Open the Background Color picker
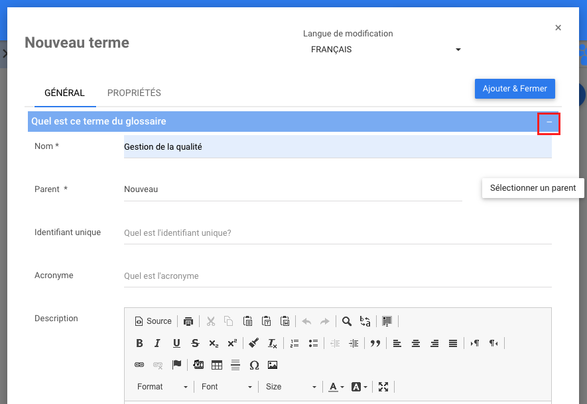The height and width of the screenshot is (404, 587). point(359,387)
